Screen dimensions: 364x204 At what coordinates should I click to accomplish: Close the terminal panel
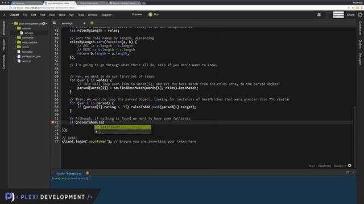[x=353, y=172]
